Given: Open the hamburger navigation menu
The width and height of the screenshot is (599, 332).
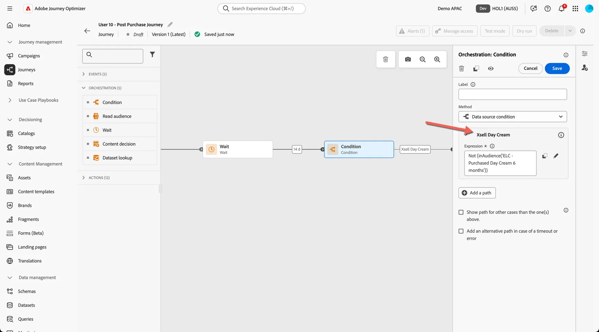Looking at the screenshot, I should click(10, 8).
